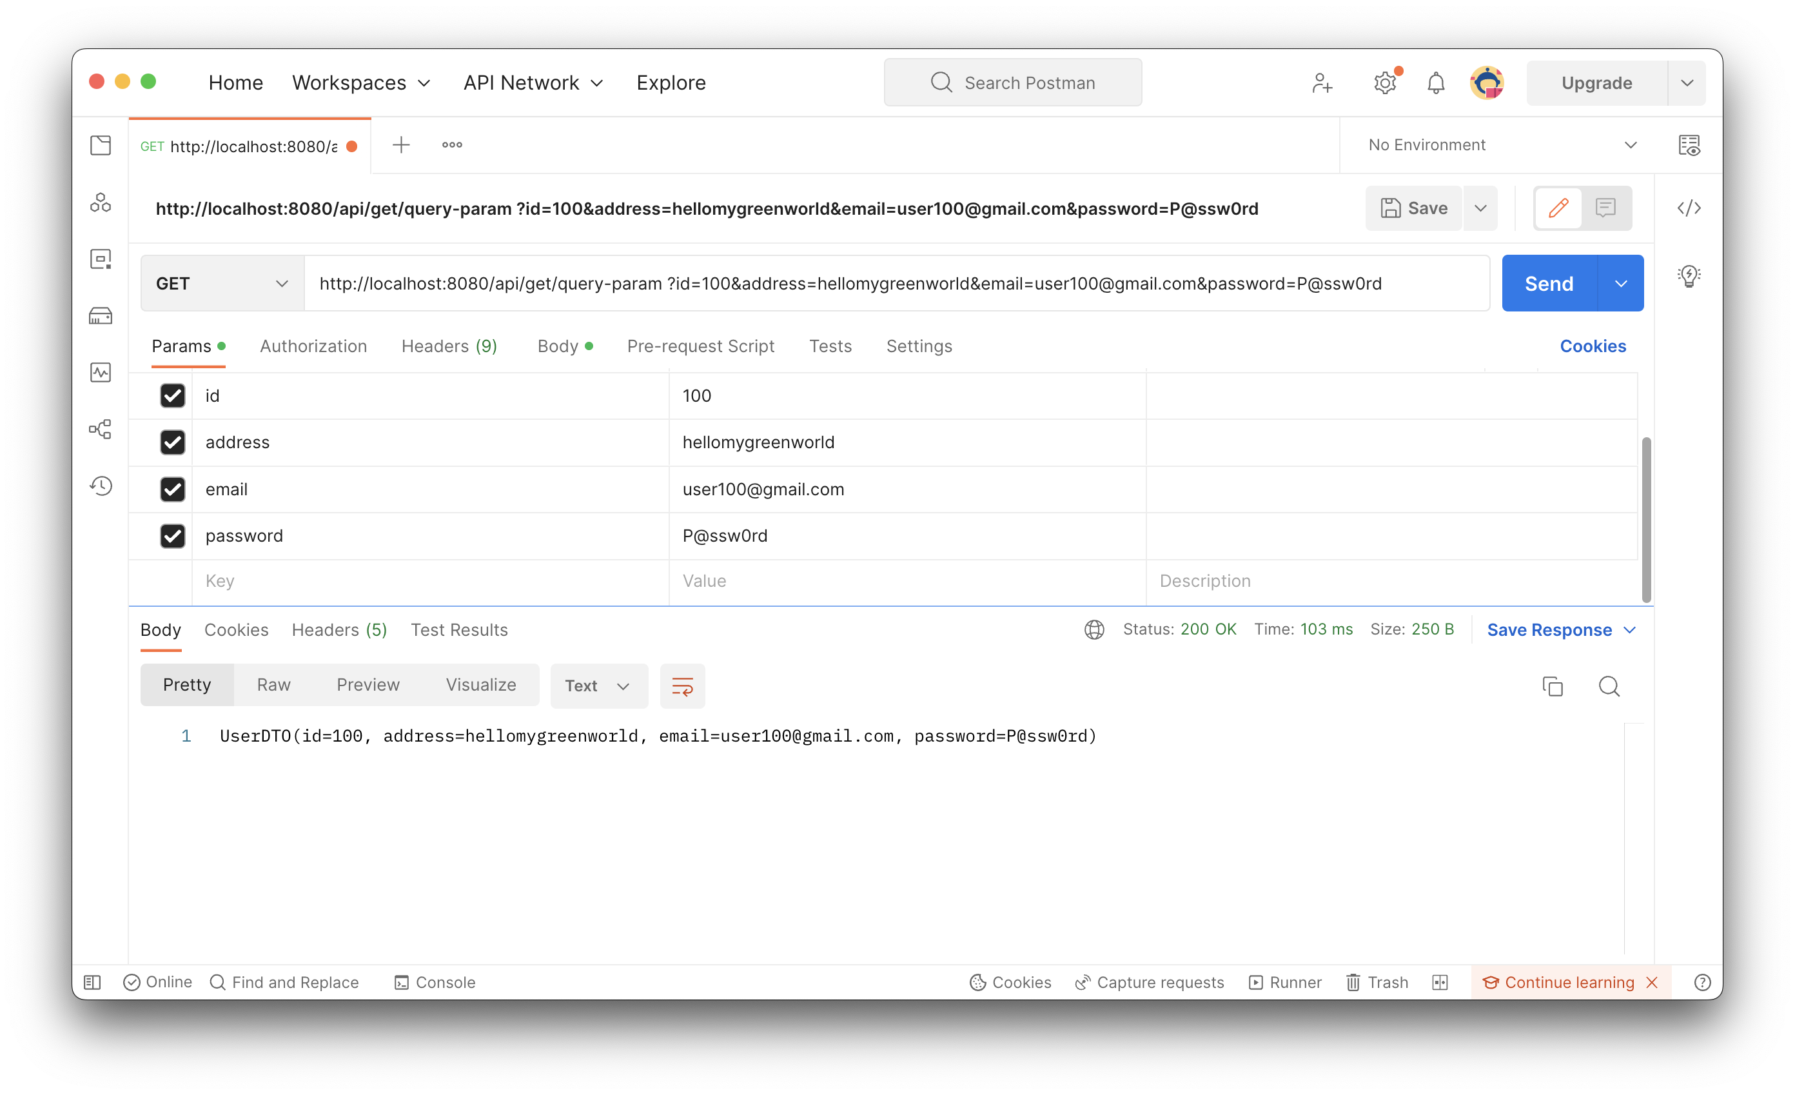Toggle the line wrap icon

click(x=682, y=686)
